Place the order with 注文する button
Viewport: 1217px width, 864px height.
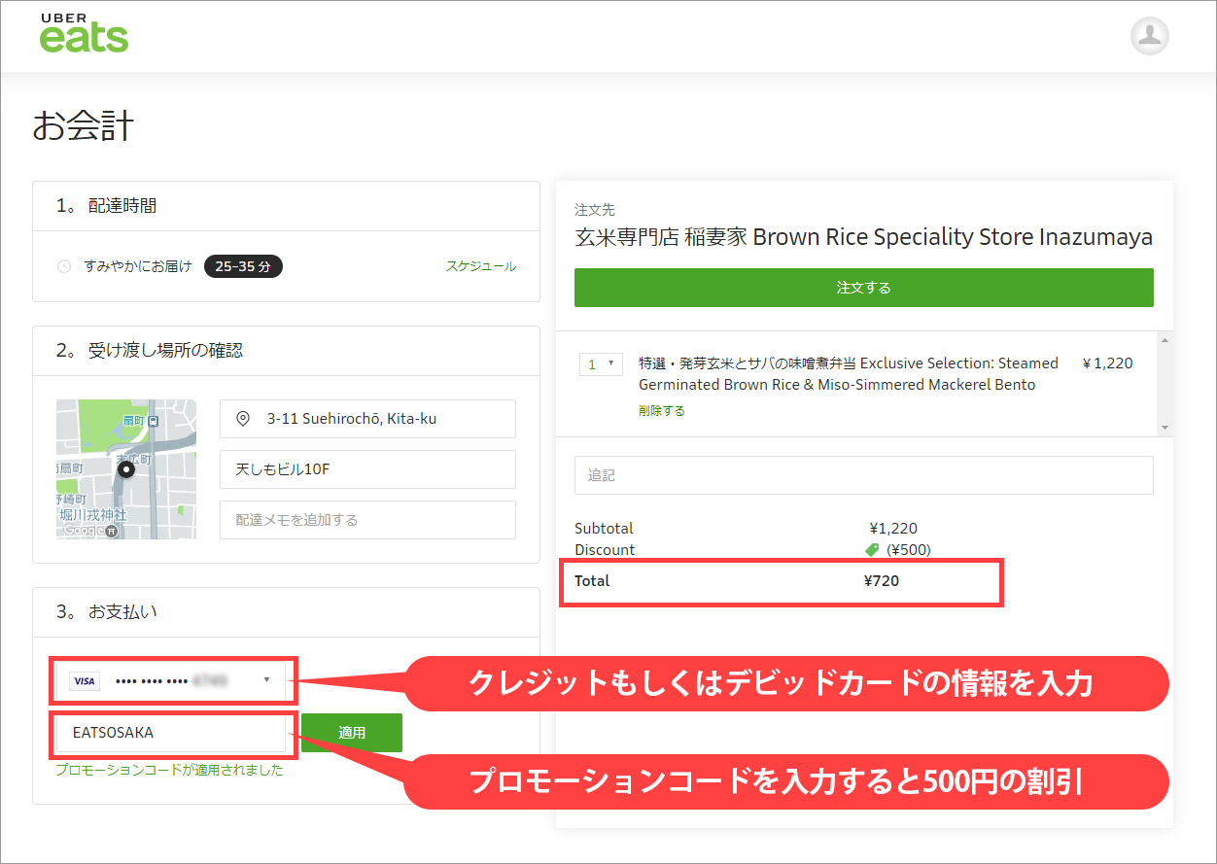864,288
